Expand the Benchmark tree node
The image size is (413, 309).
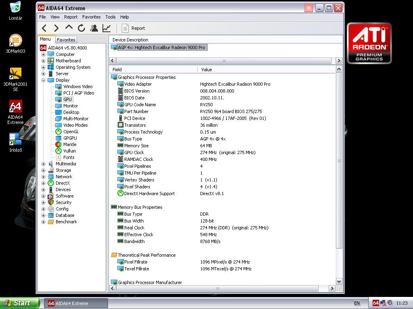pyautogui.click(x=44, y=222)
